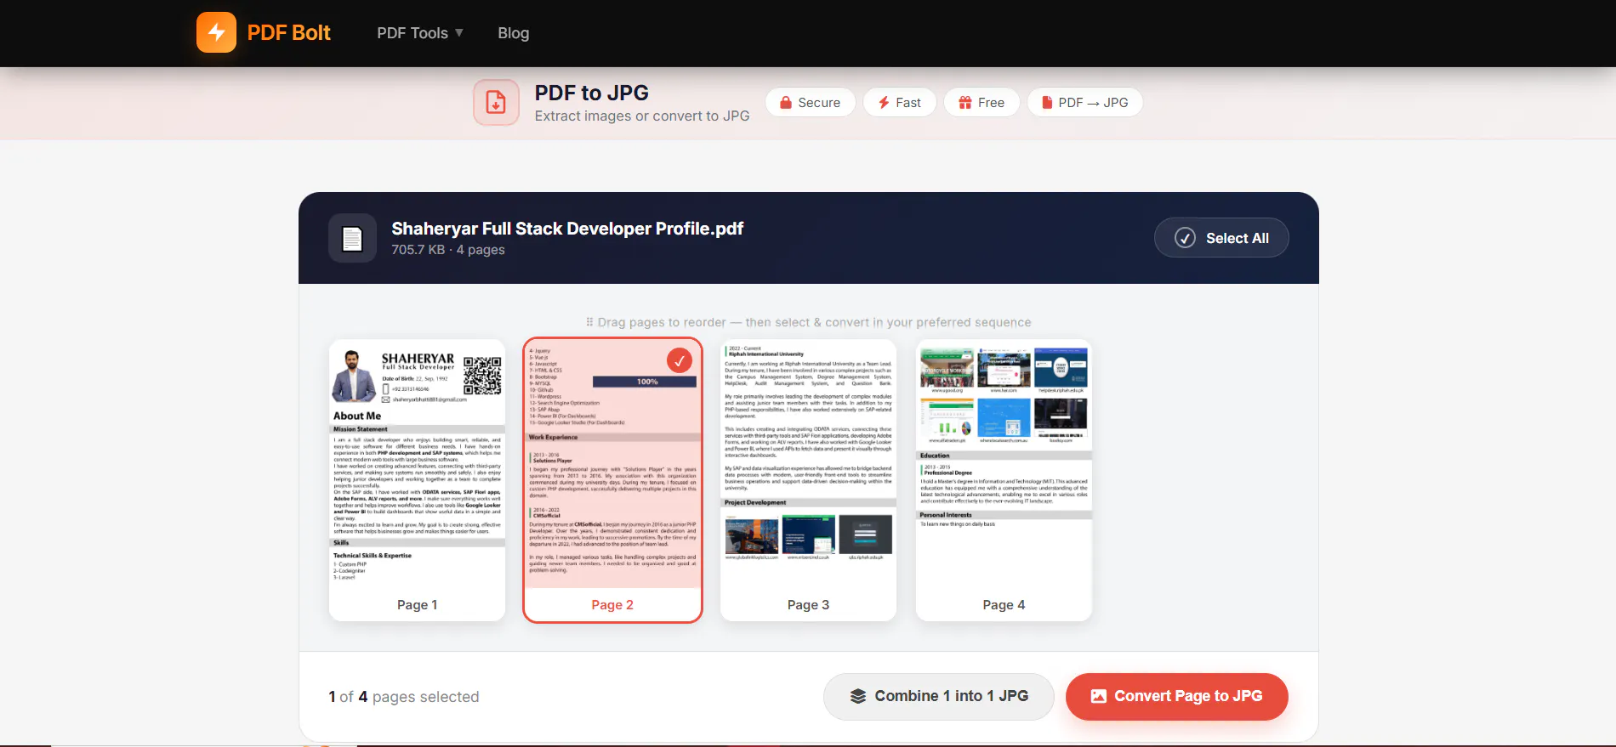Screen dimensions: 1616x747
Task: Click the '1 of 4 pages selected' status
Action: pos(404,697)
